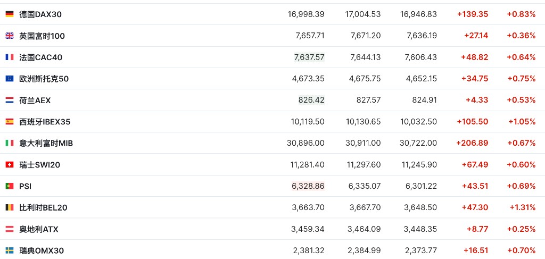Image resolution: width=545 pixels, height=259 pixels.
Task: Click the Spanish flag icon
Action: [x=10, y=122]
